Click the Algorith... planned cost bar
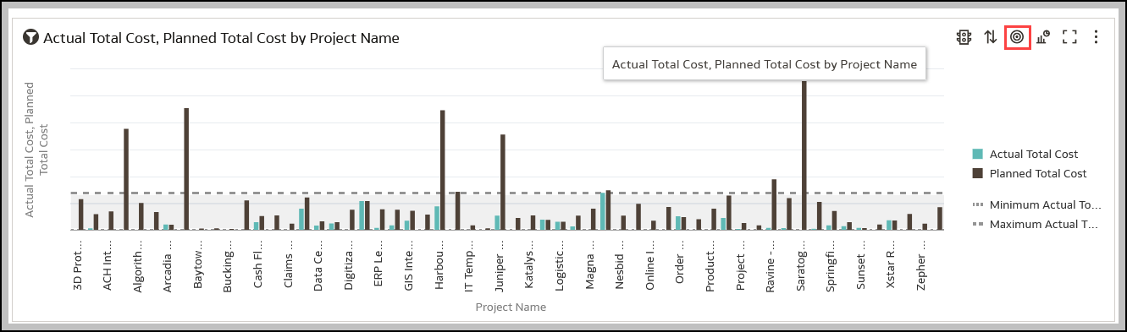The height and width of the screenshot is (332, 1127). click(126, 179)
